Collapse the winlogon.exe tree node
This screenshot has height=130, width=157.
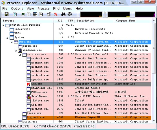[16, 51]
